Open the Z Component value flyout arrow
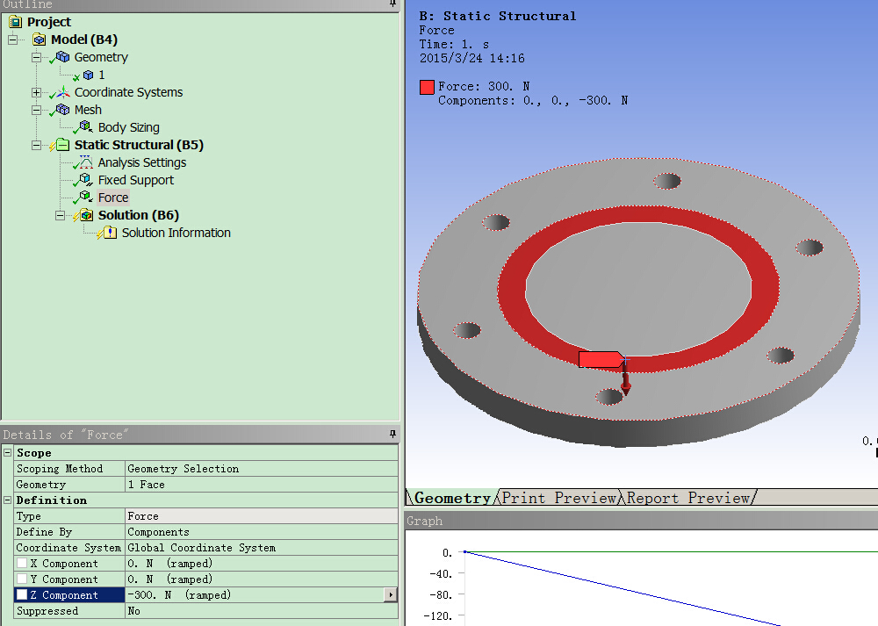878x626 pixels. (x=391, y=595)
